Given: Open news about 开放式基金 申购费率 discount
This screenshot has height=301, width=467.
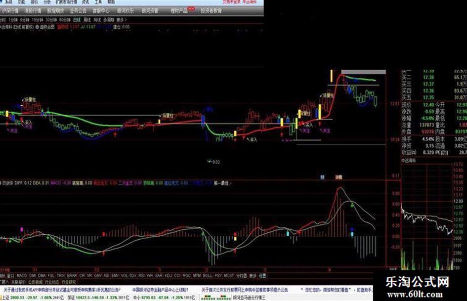Looking at the screenshot, I should pyautogui.click(x=62, y=290).
